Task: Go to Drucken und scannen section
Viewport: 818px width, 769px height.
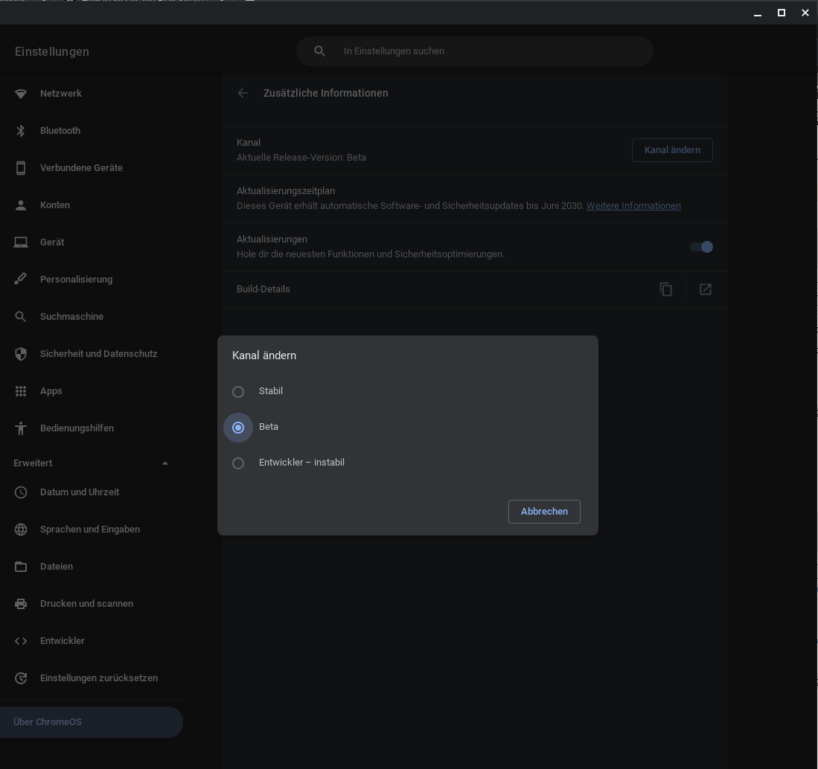Action: pos(86,604)
